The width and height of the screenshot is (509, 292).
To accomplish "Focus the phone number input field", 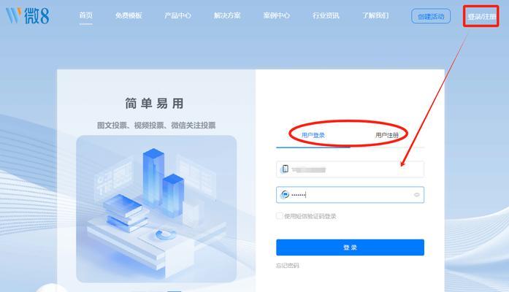I will point(350,169).
